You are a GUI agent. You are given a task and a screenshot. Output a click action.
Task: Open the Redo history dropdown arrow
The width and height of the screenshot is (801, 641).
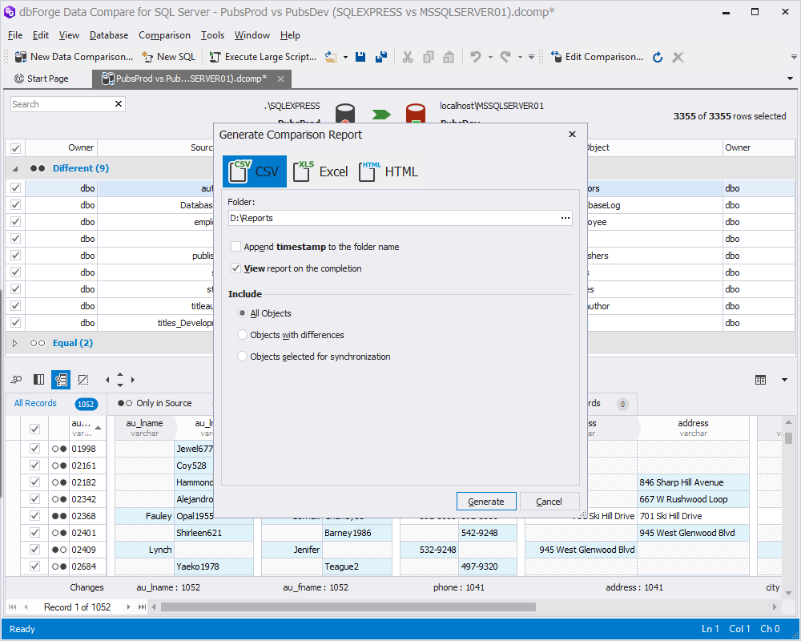[520, 57]
